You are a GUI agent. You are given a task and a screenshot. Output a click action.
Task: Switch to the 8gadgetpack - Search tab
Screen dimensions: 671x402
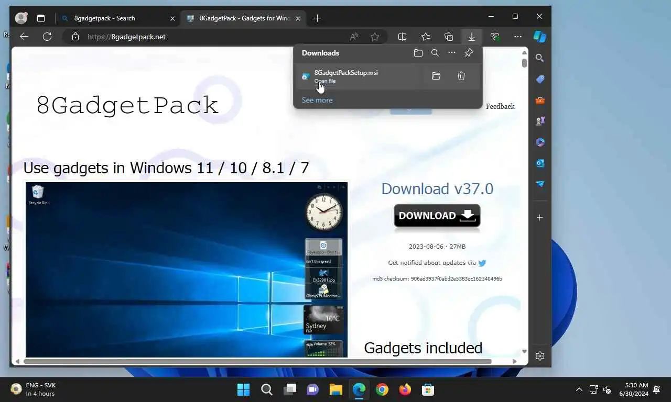(117, 18)
